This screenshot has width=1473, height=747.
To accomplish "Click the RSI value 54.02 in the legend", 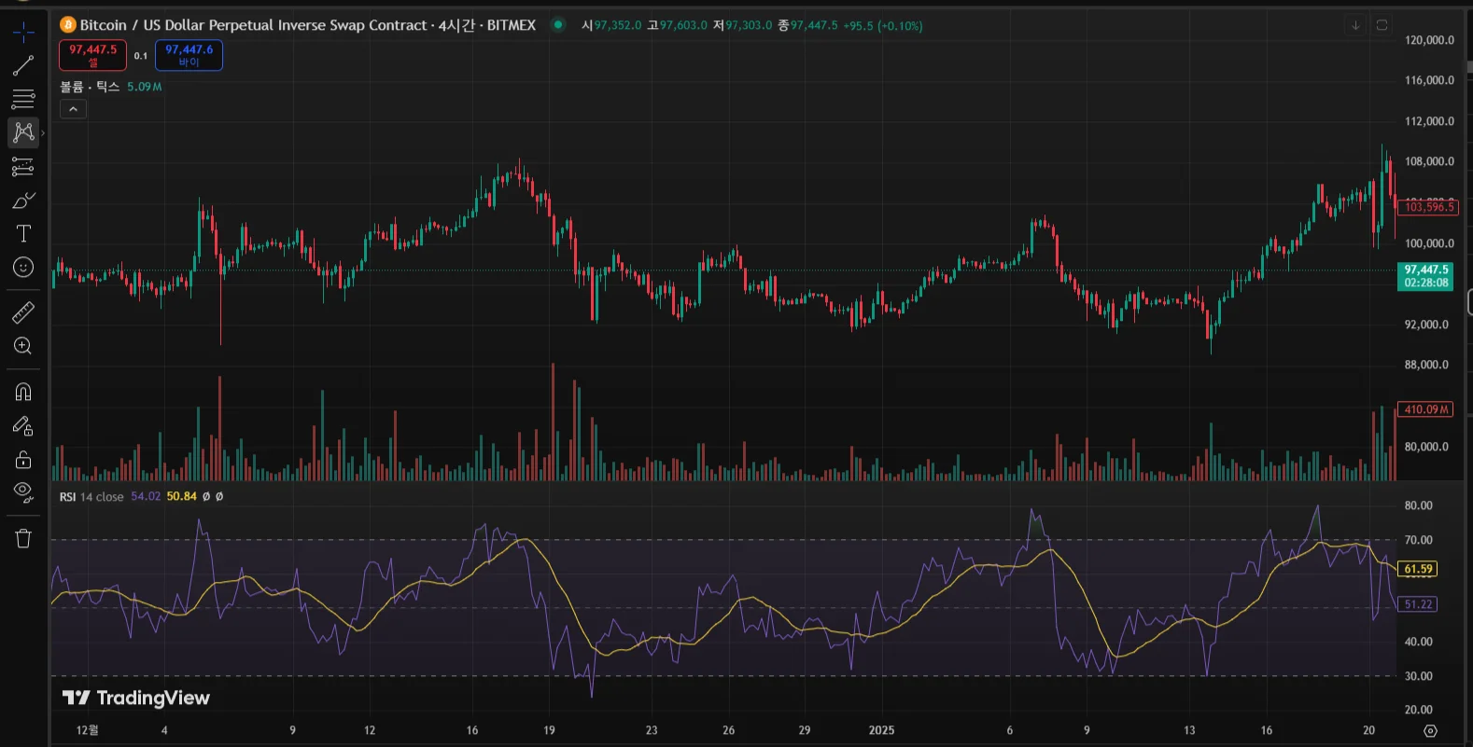I will pyautogui.click(x=146, y=497).
